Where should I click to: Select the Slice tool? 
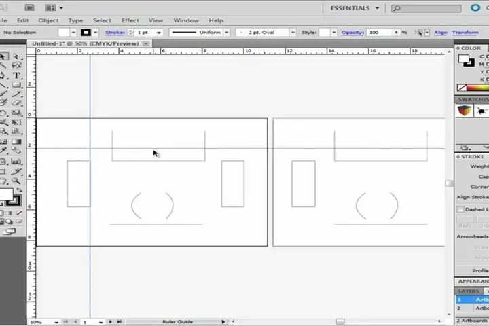pyautogui.click(x=16, y=171)
